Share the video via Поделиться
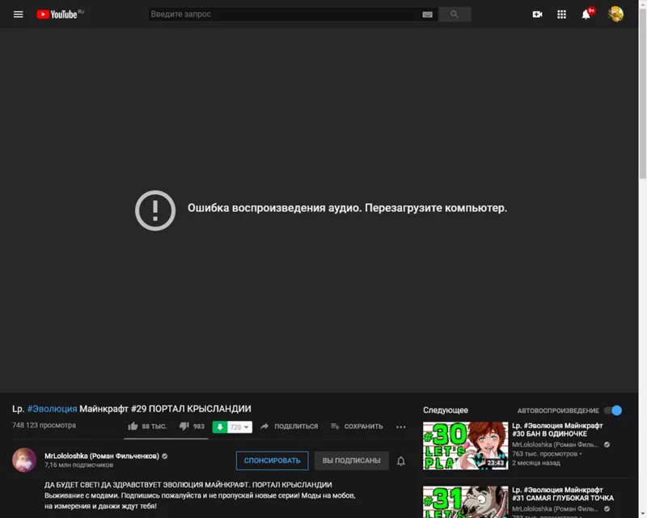Image resolution: width=647 pixels, height=518 pixels. point(290,427)
